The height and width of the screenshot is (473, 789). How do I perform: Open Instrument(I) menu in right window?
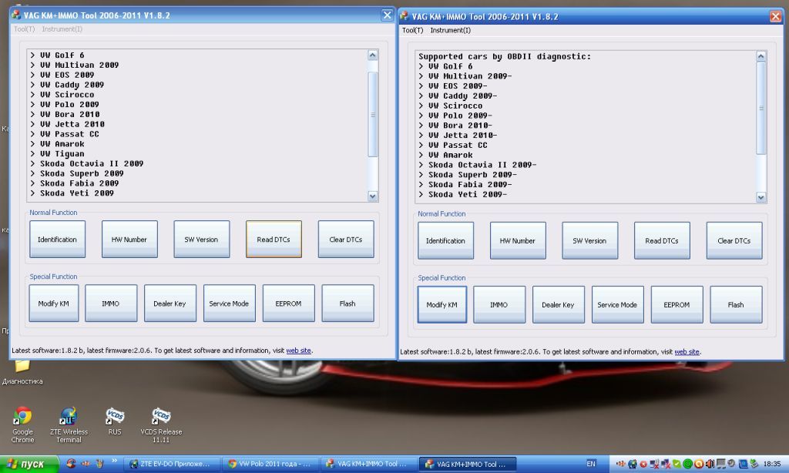(x=450, y=30)
